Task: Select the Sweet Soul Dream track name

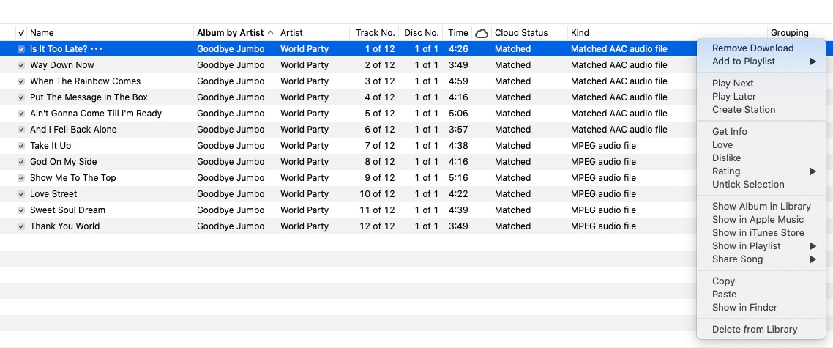Action: tap(68, 210)
